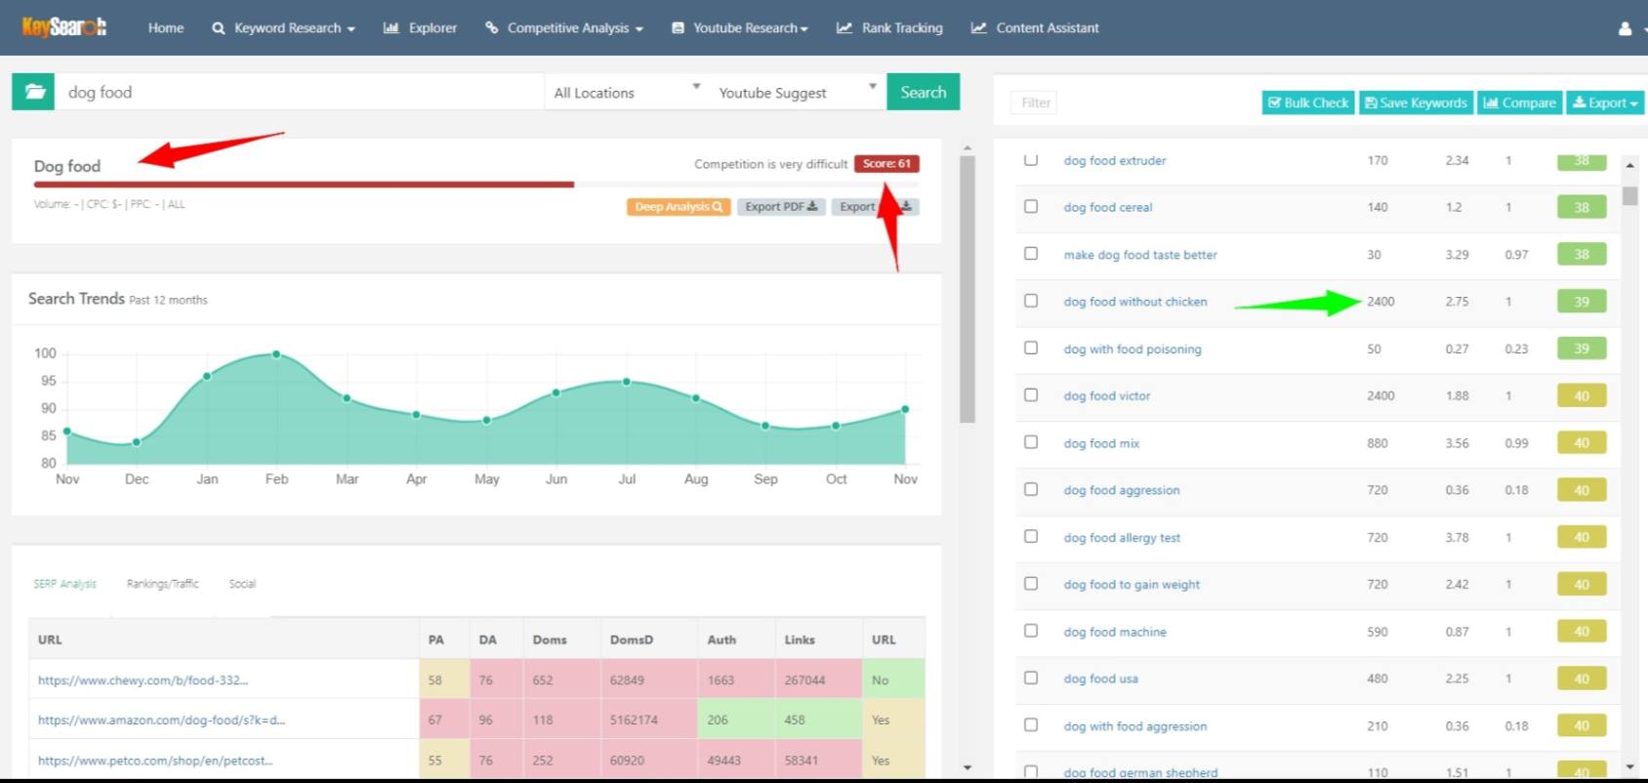Check the box for dog food to gain weight
The height and width of the screenshot is (783, 1648).
tap(1031, 584)
